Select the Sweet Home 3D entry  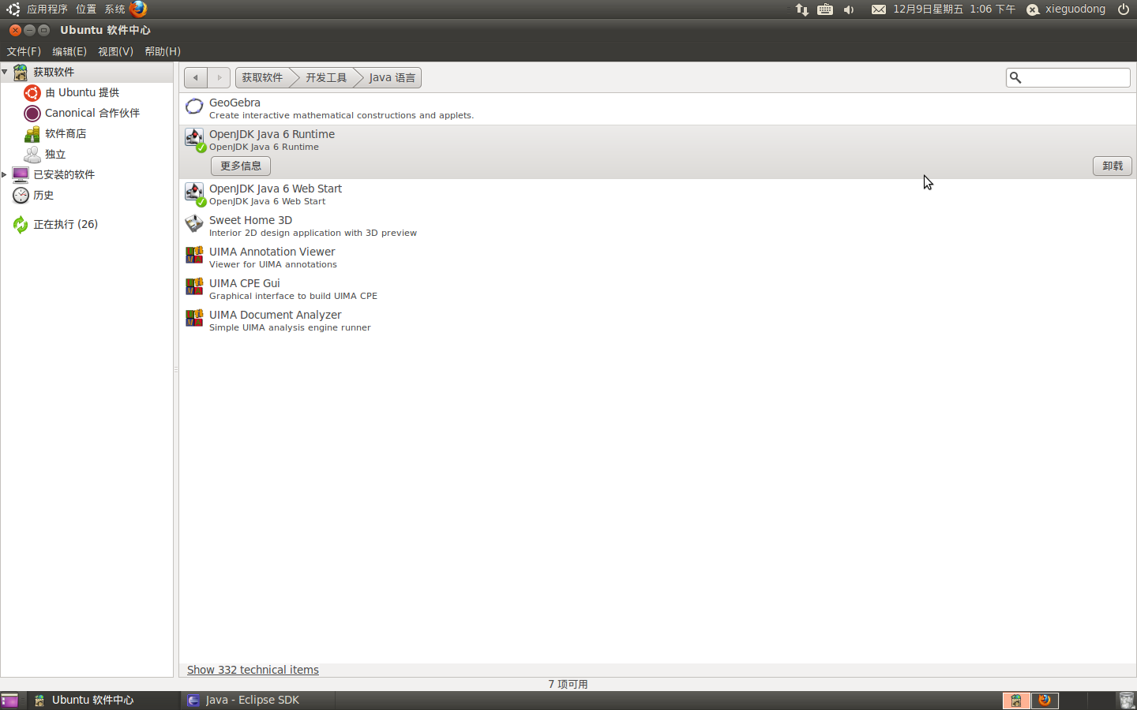pyautogui.click(x=658, y=226)
